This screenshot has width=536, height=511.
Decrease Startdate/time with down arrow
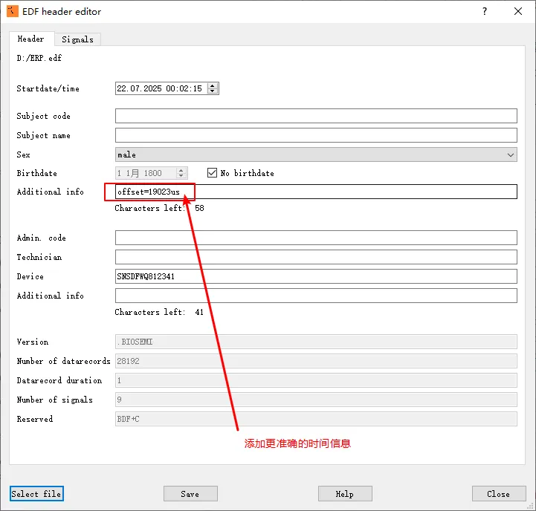coord(213,91)
